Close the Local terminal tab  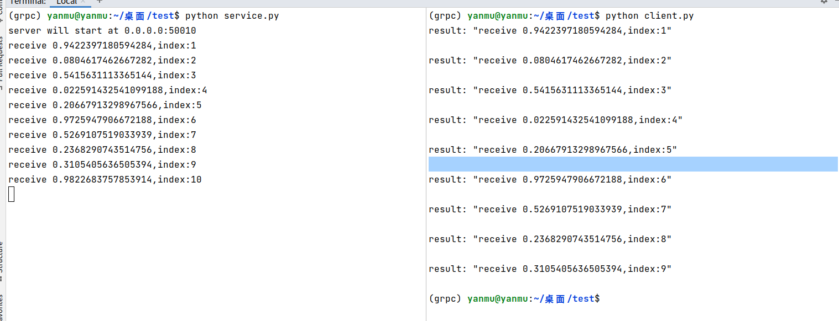tap(83, 2)
